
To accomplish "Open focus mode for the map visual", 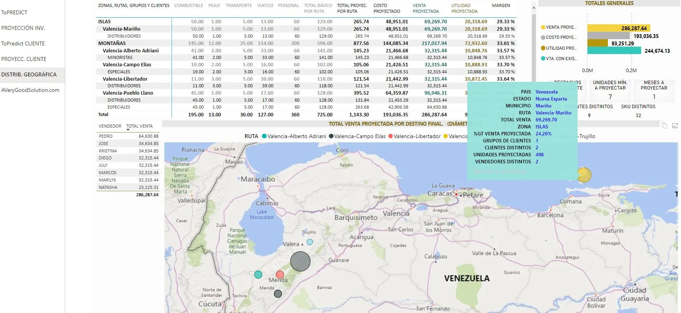I will pyautogui.click(x=675, y=125).
